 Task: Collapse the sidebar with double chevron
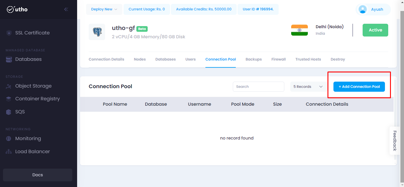coord(66,9)
